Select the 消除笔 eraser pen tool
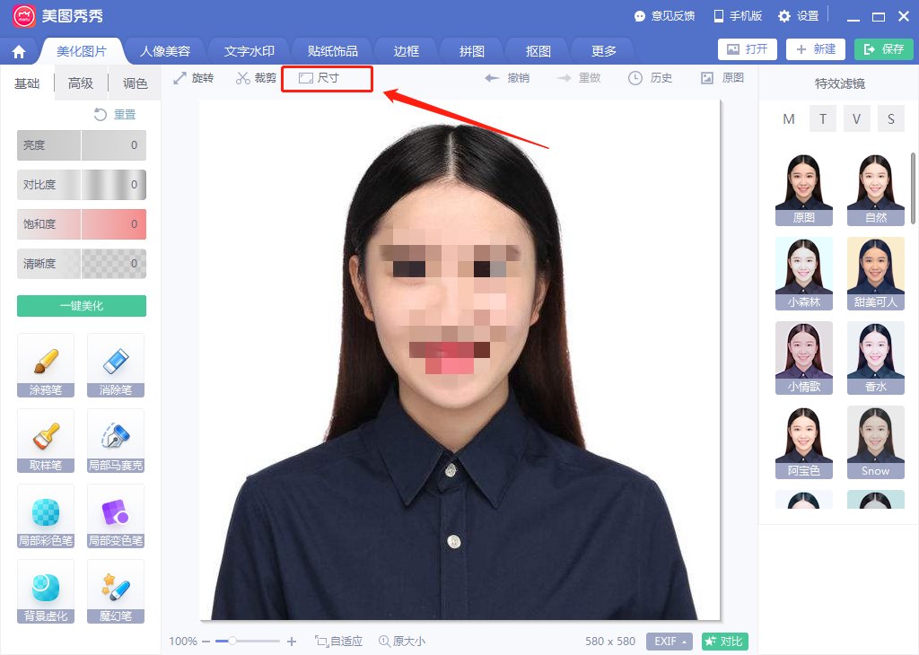This screenshot has height=655, width=919. (115, 365)
